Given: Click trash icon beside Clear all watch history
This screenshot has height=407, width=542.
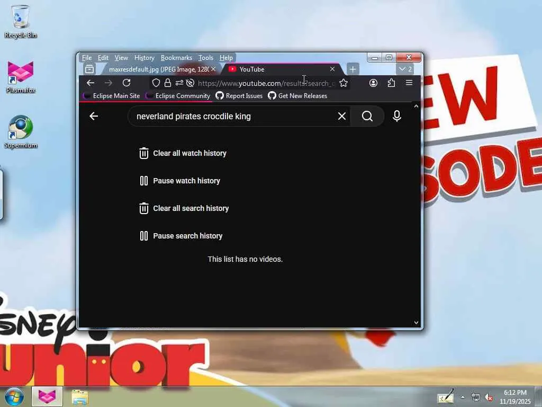Looking at the screenshot, I should pos(144,153).
